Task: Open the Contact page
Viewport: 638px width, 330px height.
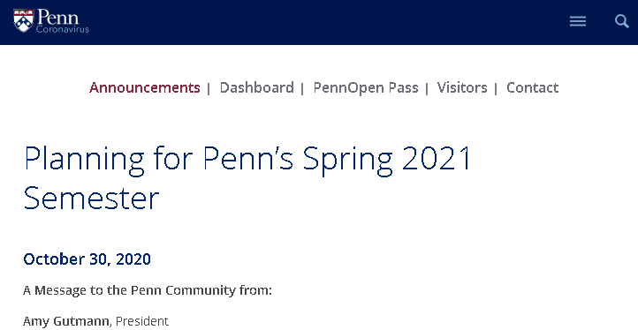Action: click(533, 87)
